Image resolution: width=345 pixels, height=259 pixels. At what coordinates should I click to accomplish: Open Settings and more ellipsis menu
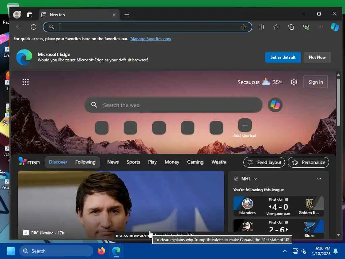pyautogui.click(x=321, y=27)
